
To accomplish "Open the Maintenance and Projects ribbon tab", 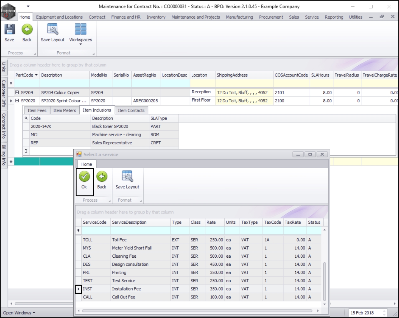I will 195,17.
